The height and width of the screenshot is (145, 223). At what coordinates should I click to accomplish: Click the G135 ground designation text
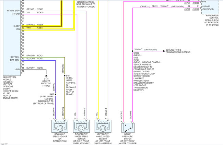(46, 79)
